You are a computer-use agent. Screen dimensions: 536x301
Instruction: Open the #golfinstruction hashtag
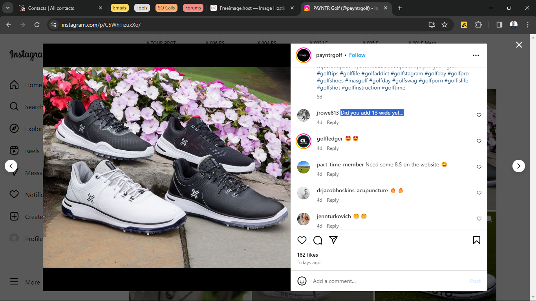(x=361, y=88)
